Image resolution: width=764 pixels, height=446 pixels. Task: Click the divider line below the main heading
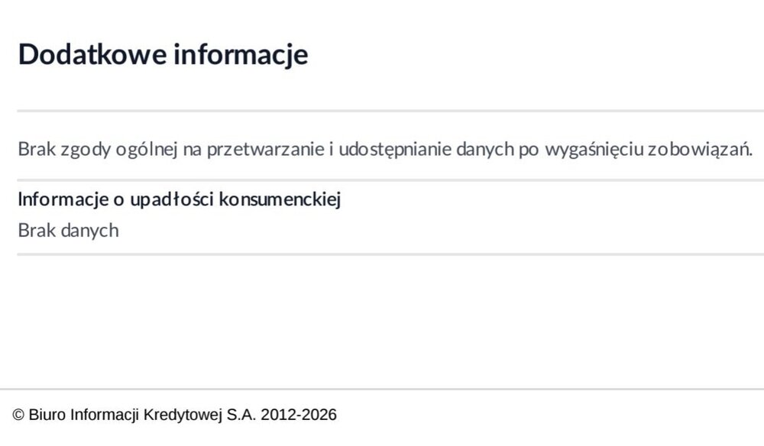tap(390, 111)
